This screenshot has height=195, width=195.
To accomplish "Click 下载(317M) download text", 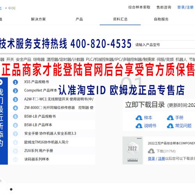I will pyautogui.click(x=166, y=151).
